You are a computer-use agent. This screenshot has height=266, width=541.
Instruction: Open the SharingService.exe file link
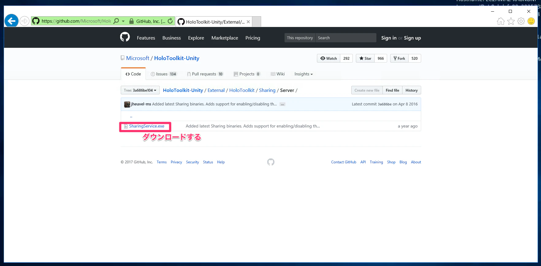[x=147, y=126]
